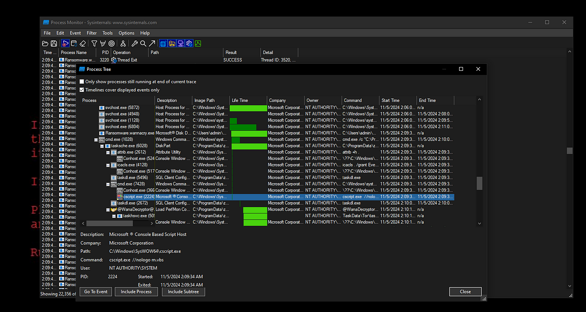Open the Filter dialog funnel icon

pos(94,43)
